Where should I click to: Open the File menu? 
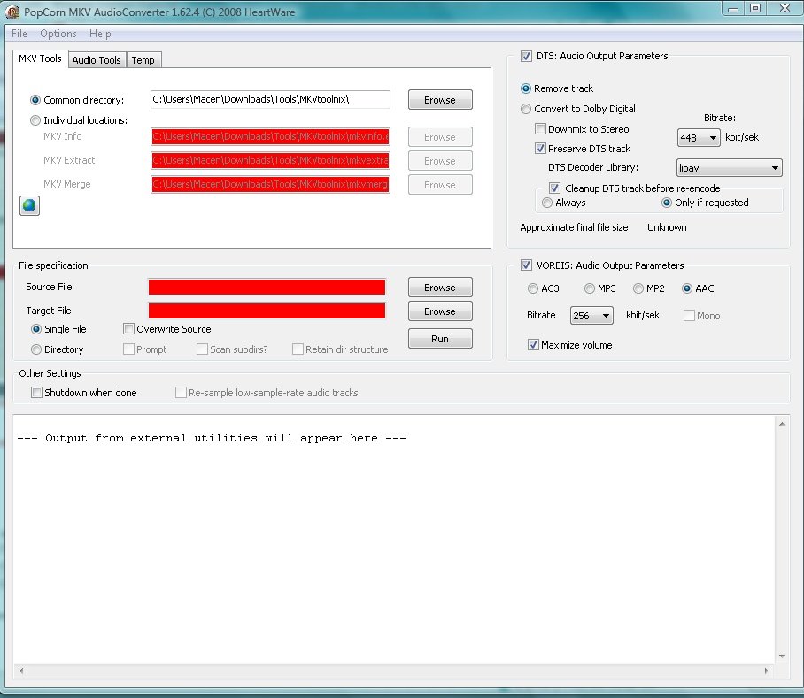coord(19,34)
